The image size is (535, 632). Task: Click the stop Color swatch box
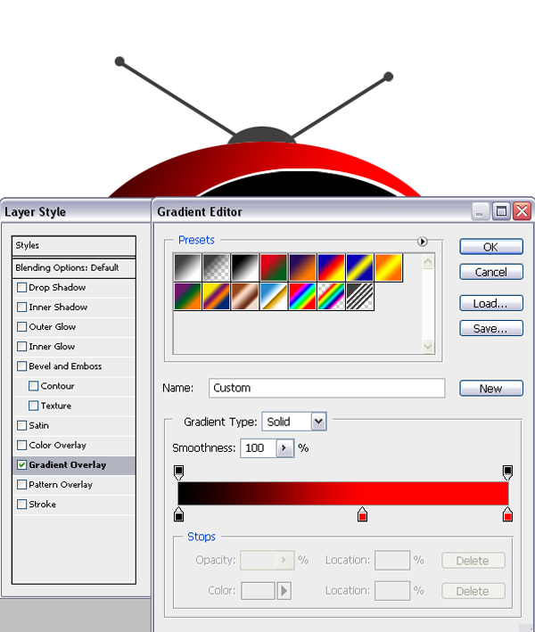[258, 591]
